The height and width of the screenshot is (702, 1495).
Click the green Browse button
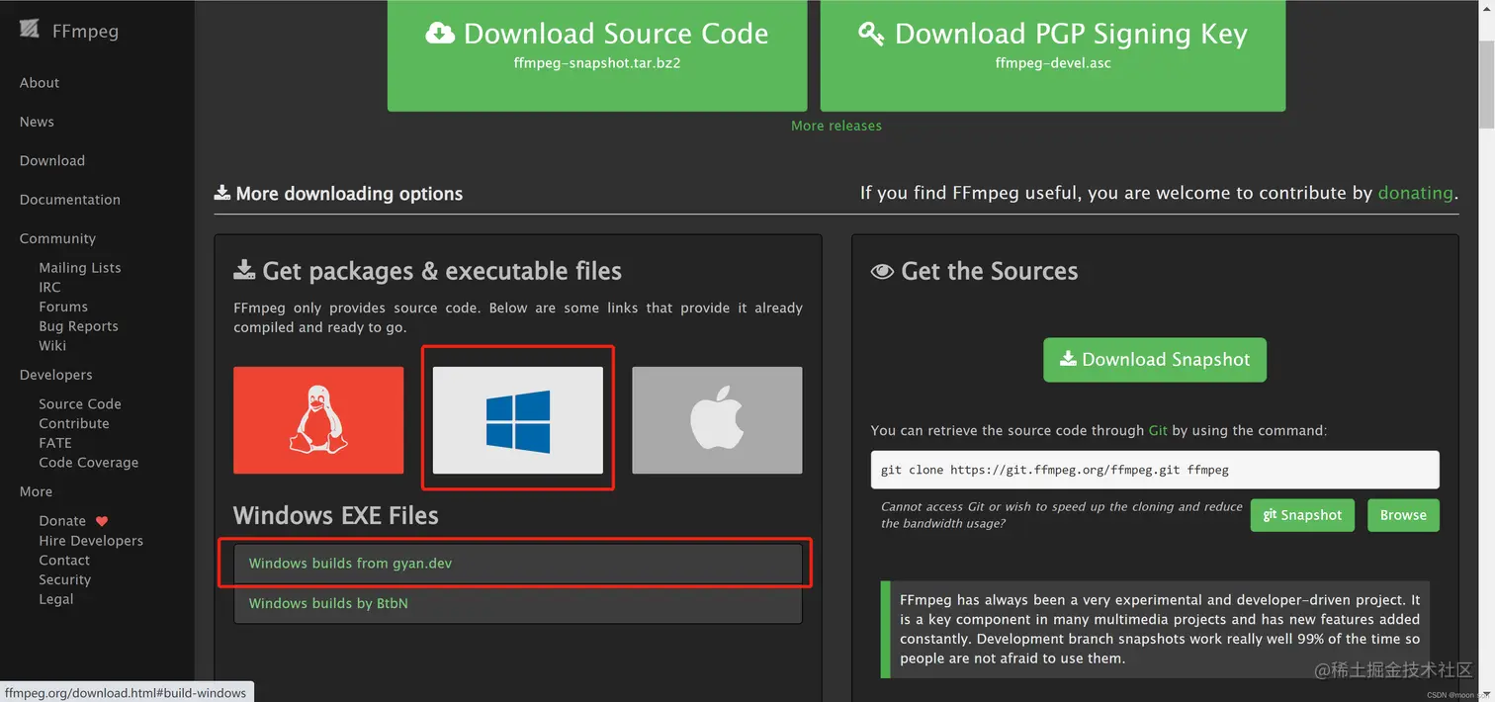[x=1403, y=515]
